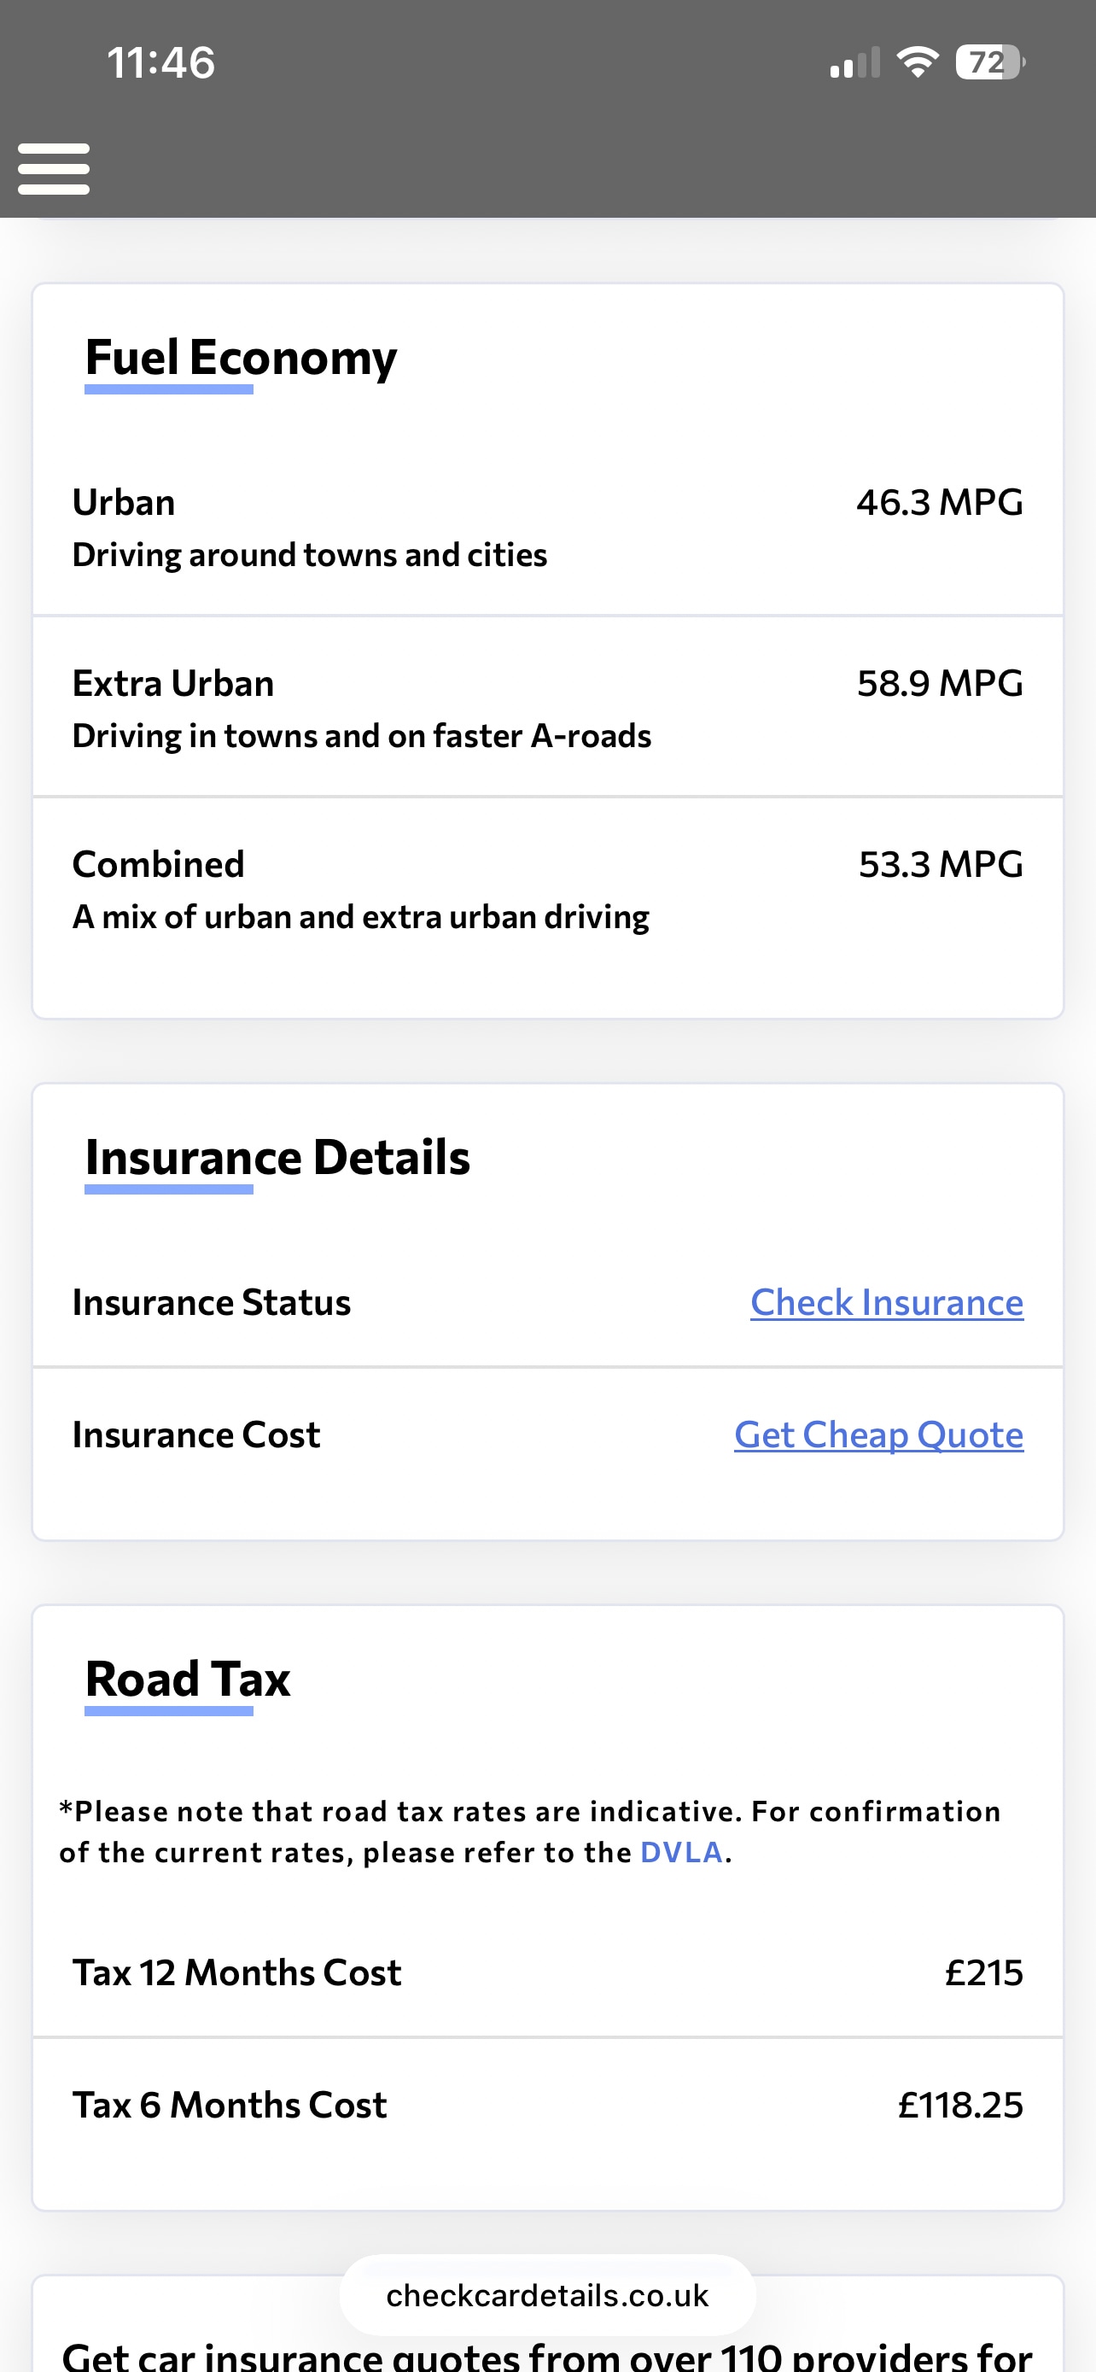Tap the £215 twelve-month tax value
The height and width of the screenshot is (2372, 1096).
point(983,1972)
